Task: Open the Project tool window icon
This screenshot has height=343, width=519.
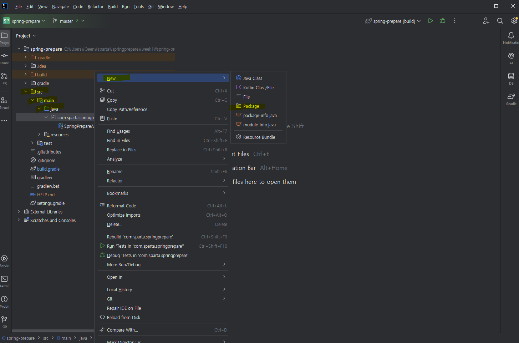Action: click(x=4, y=36)
